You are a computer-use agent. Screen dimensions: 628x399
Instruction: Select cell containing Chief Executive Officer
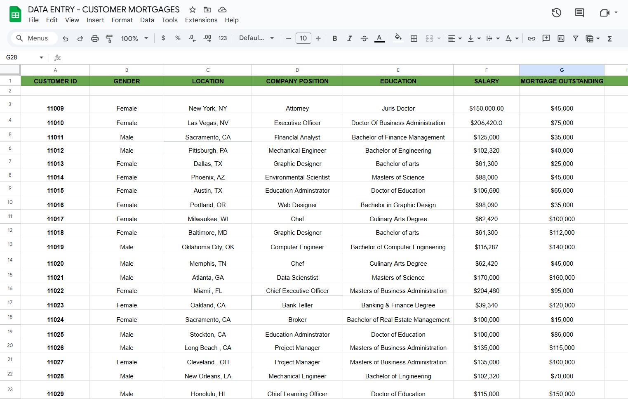tap(297, 289)
